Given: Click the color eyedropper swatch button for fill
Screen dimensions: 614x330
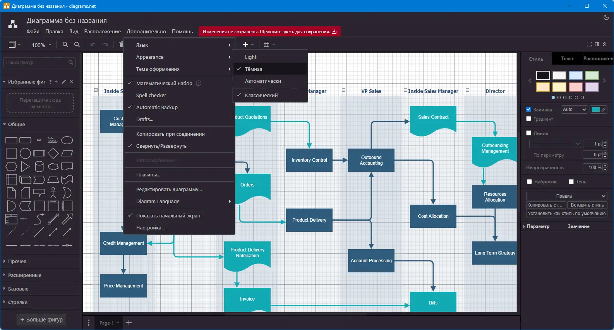Looking at the screenshot, I should point(599,109).
